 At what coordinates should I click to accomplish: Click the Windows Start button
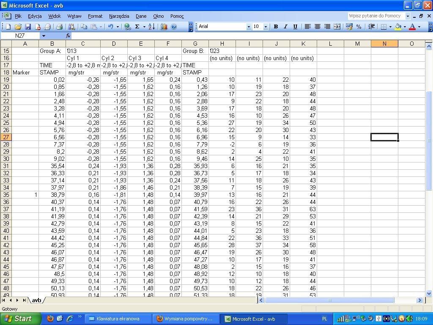[x=19, y=319]
